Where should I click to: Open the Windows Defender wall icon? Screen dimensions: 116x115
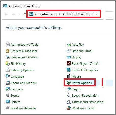click(x=8, y=108)
